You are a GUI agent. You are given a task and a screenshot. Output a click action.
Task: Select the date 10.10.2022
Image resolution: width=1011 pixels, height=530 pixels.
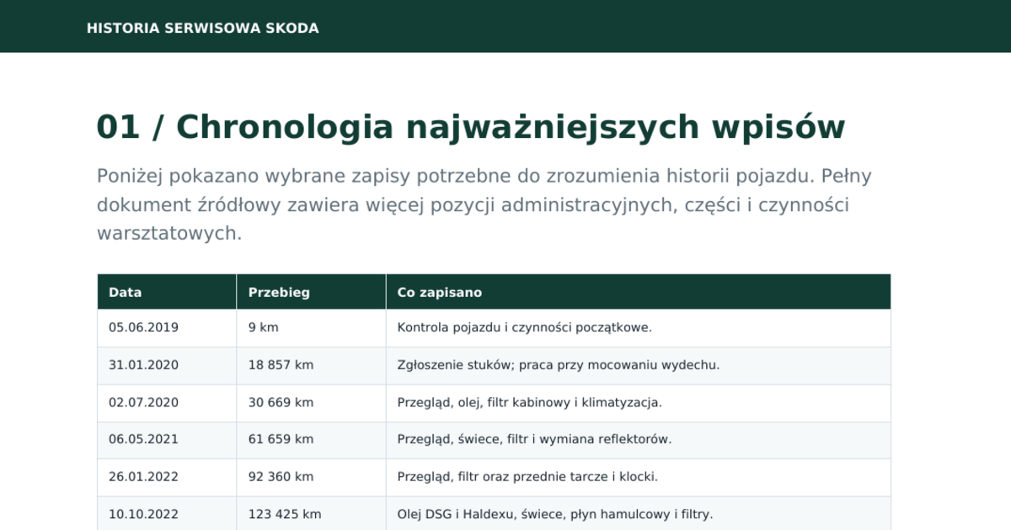[143, 514]
